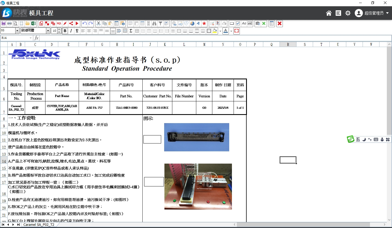Toggle Underline formatting
This screenshot has height=228, width=392.
click(77, 31)
